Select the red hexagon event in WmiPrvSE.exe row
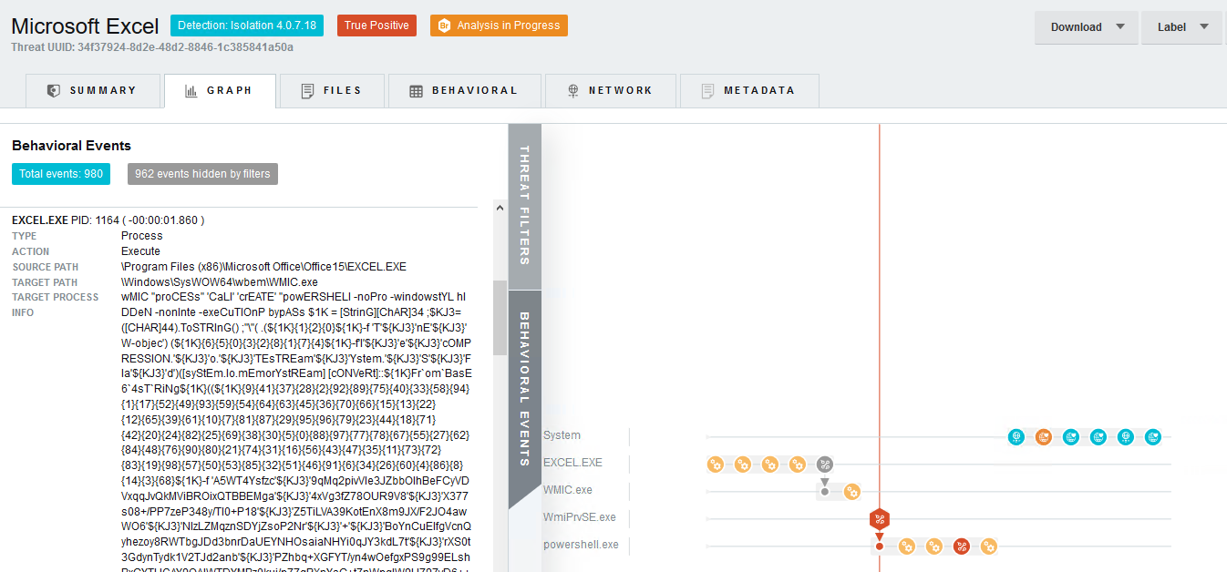This screenshot has height=572, width=1227. 880,520
